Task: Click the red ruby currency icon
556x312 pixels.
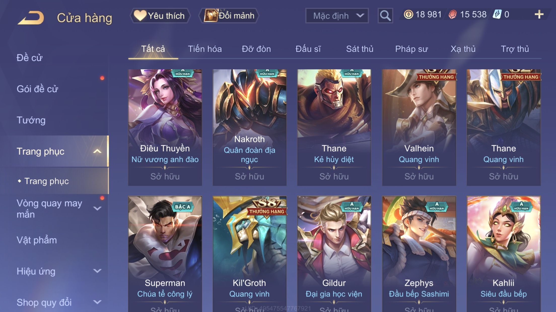Action: pos(453,15)
